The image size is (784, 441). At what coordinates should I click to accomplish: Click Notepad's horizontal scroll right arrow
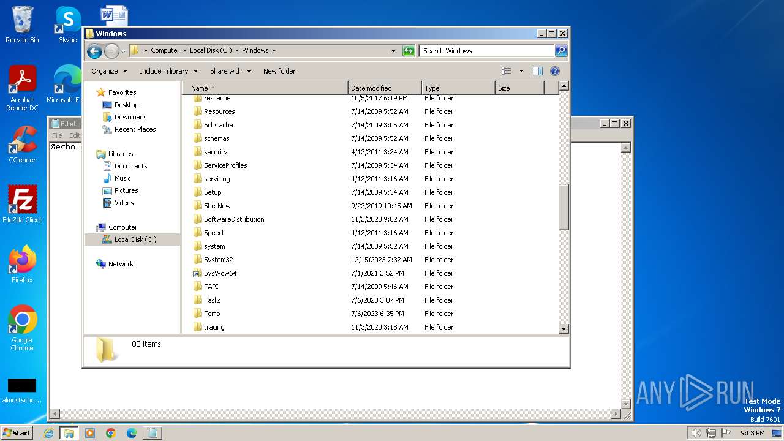click(617, 415)
